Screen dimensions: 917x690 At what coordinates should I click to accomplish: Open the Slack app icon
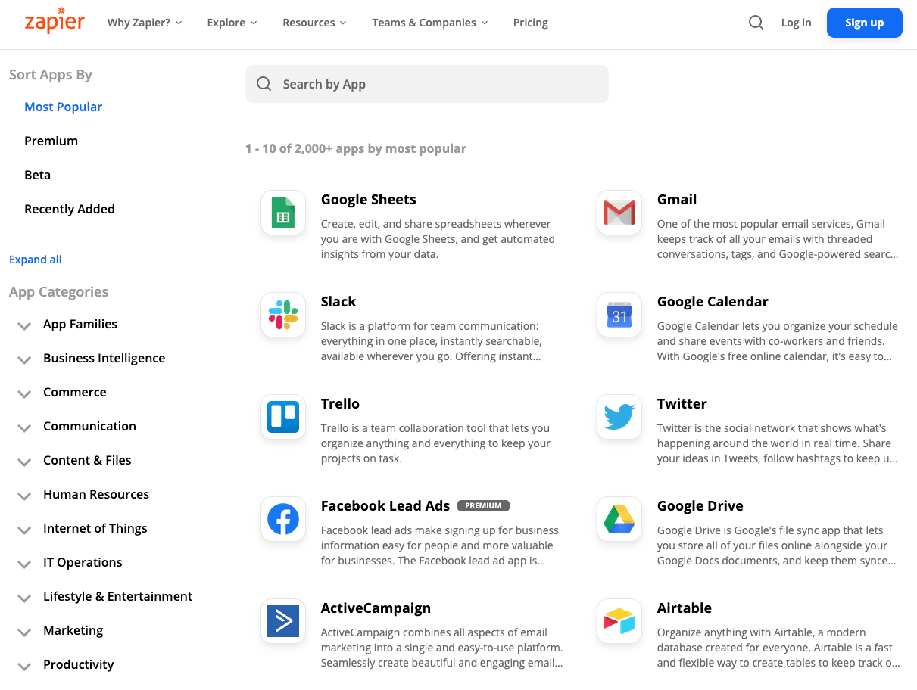283,315
